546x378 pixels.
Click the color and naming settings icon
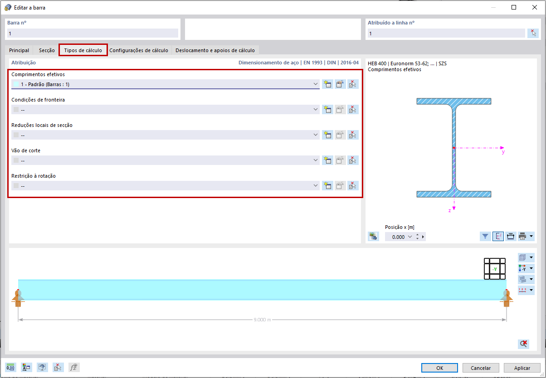(x=26, y=367)
